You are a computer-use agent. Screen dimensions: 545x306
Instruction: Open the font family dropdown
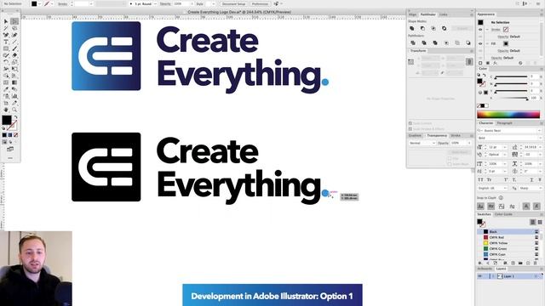(539, 130)
